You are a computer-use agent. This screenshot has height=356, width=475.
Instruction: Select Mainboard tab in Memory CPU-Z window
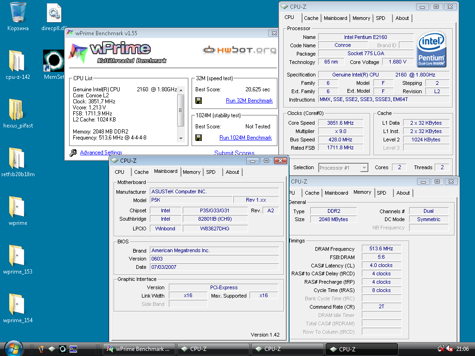pyautogui.click(x=336, y=193)
